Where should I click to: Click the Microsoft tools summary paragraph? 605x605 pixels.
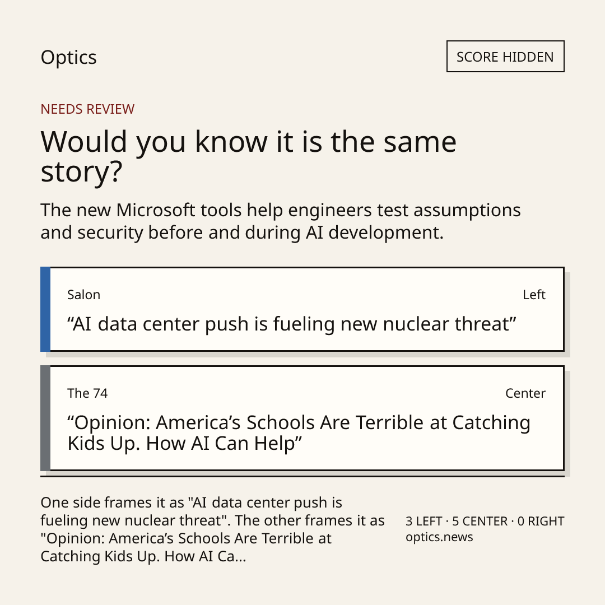[x=281, y=221]
